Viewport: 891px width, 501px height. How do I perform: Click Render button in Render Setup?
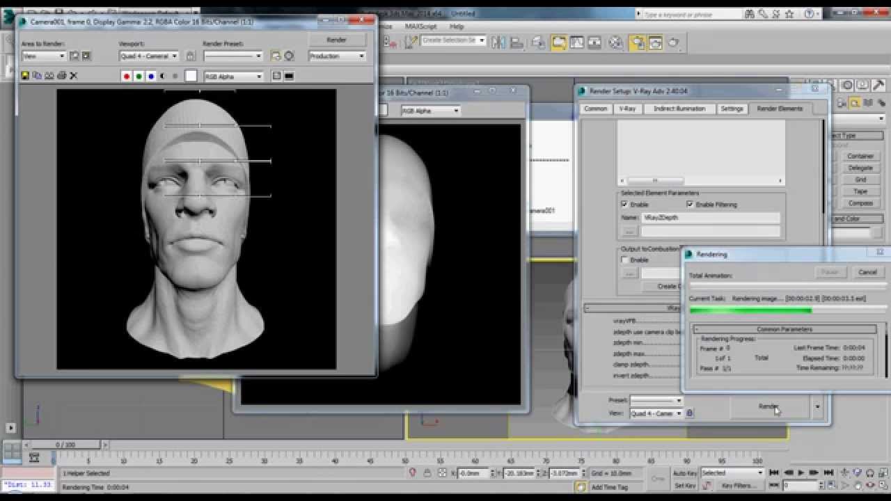(769, 406)
